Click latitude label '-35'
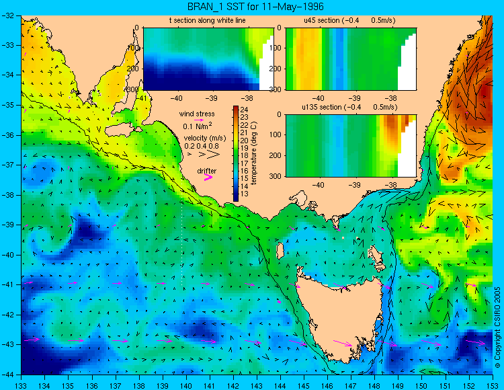 (7, 105)
